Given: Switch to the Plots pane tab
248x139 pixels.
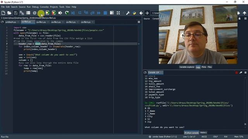Looking at the screenshot, I should pos(204,67).
